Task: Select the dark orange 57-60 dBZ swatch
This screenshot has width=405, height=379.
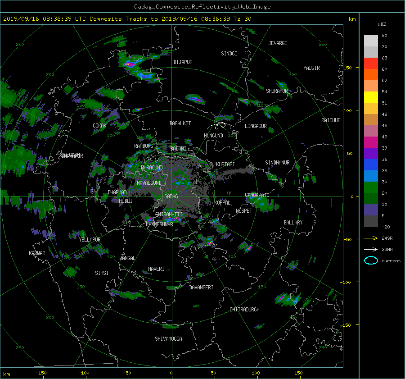Action: point(371,74)
